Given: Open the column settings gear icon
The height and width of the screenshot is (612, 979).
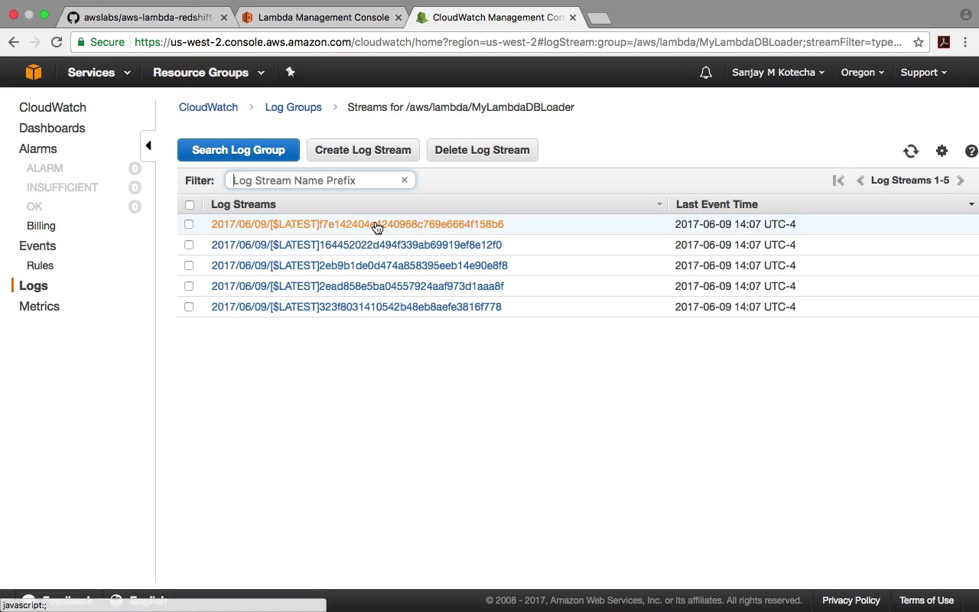Looking at the screenshot, I should [942, 151].
